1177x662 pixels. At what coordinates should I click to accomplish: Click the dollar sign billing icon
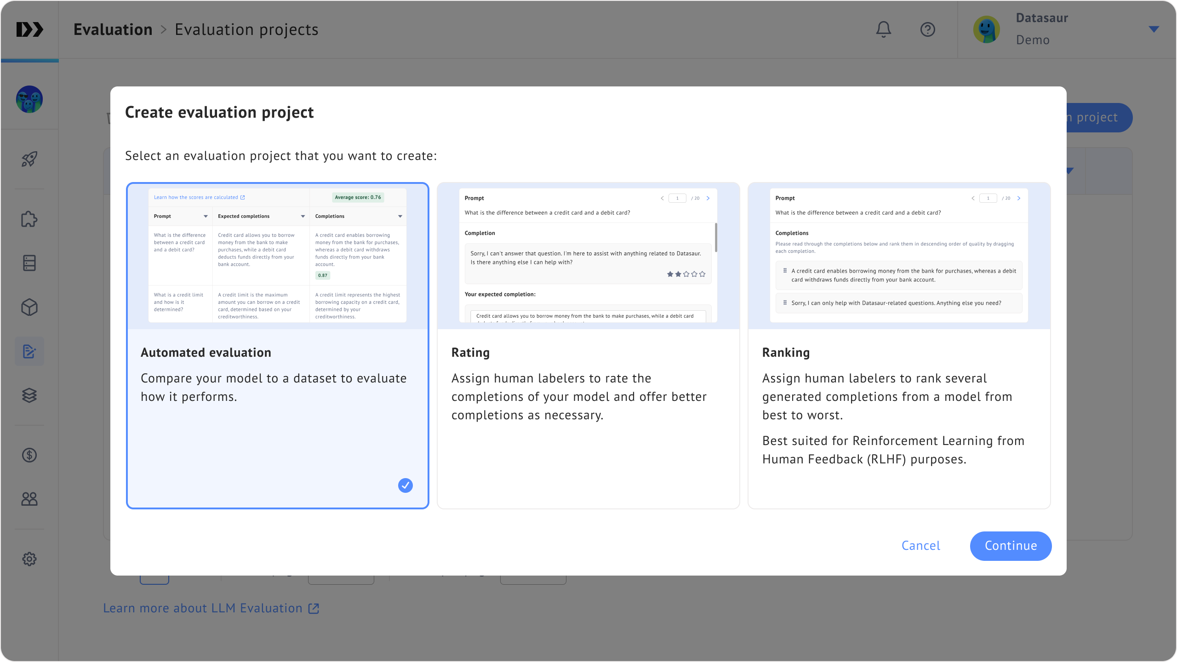pyautogui.click(x=29, y=455)
